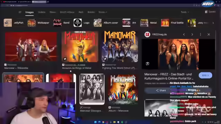Open the Manowar – Wikipedia image result
221x124 pixels.
pos(31,47)
